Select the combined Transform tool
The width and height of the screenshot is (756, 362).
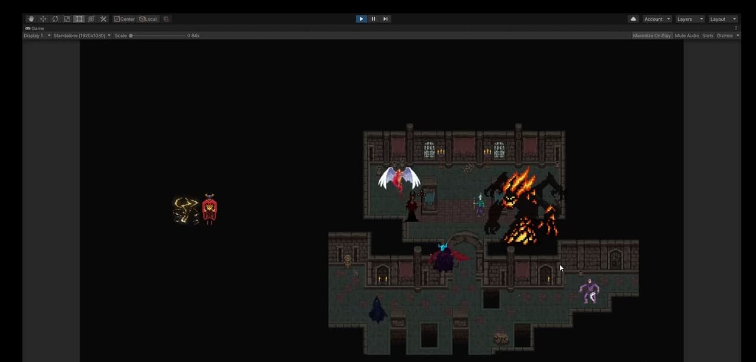[91, 19]
